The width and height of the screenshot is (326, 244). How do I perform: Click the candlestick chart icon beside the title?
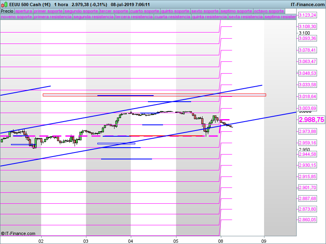pos(4,4)
